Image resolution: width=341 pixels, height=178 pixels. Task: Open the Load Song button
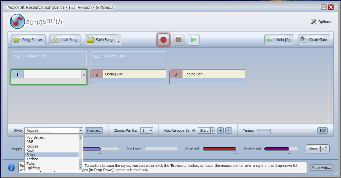tap(65, 40)
